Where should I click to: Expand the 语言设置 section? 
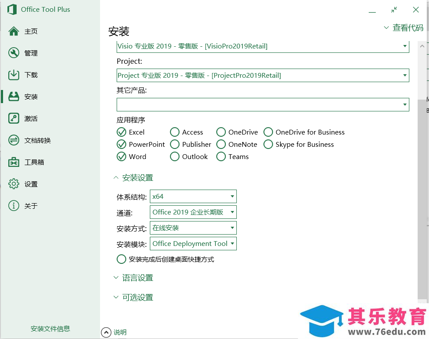133,278
